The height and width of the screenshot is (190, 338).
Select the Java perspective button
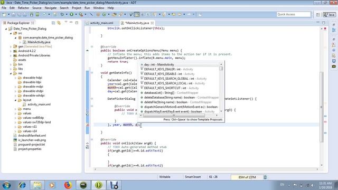tap(330, 14)
